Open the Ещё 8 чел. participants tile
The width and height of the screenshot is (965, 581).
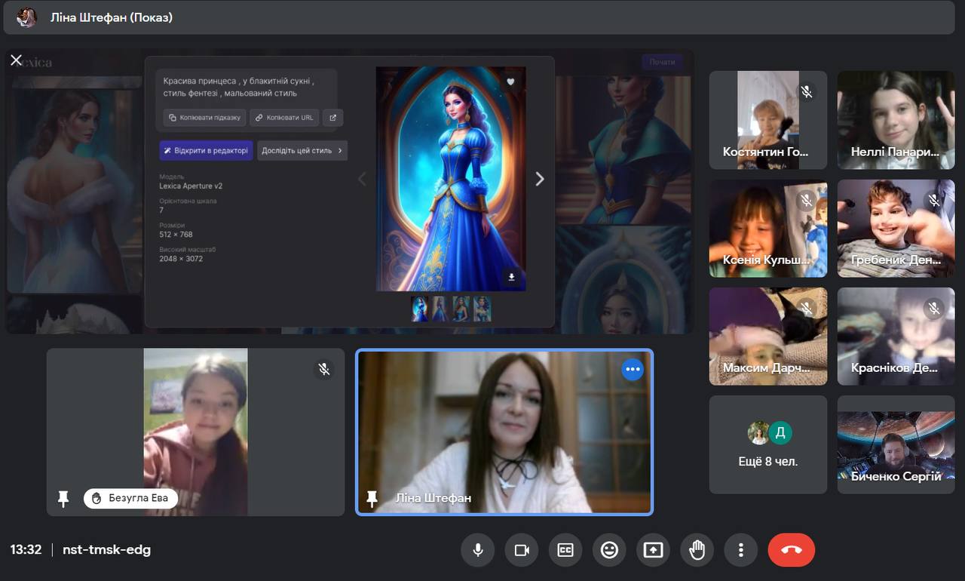(x=767, y=445)
